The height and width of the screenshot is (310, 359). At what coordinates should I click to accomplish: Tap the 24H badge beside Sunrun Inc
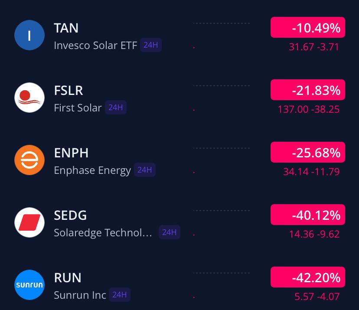[x=119, y=295]
